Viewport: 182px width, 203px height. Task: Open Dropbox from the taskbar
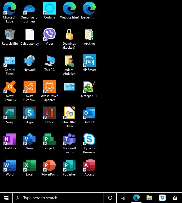(x=162, y=198)
